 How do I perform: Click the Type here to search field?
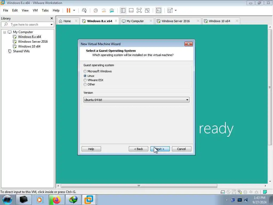point(27,24)
